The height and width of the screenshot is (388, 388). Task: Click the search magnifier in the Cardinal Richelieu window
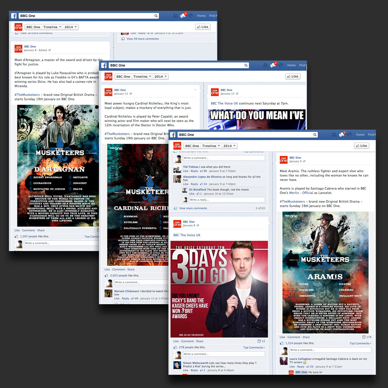pyautogui.click(x=246, y=65)
